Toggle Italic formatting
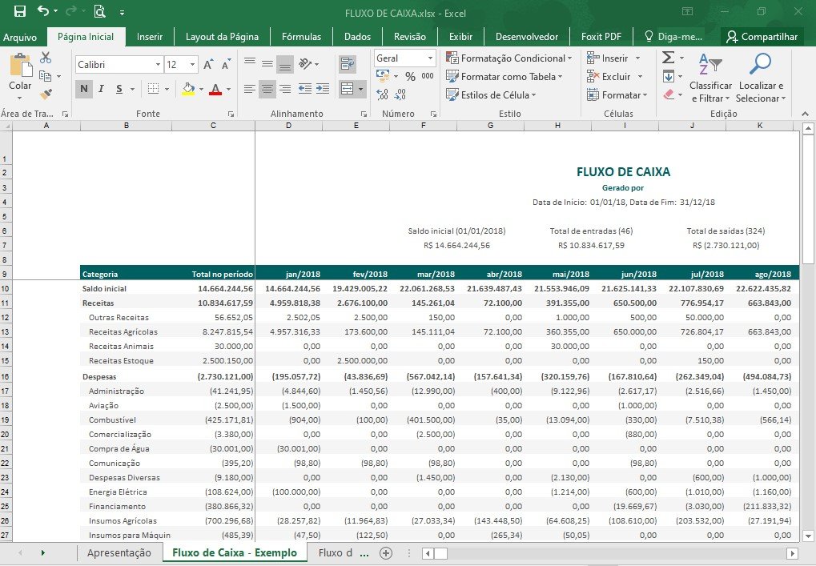 pyautogui.click(x=102, y=89)
